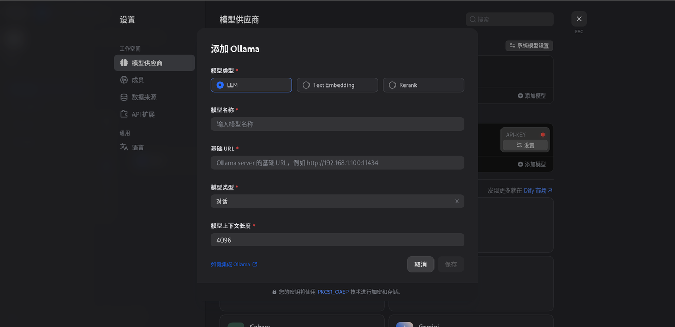Image resolution: width=675 pixels, height=327 pixels.
Task: Click the red API-KEY status indicator
Action: [543, 134]
